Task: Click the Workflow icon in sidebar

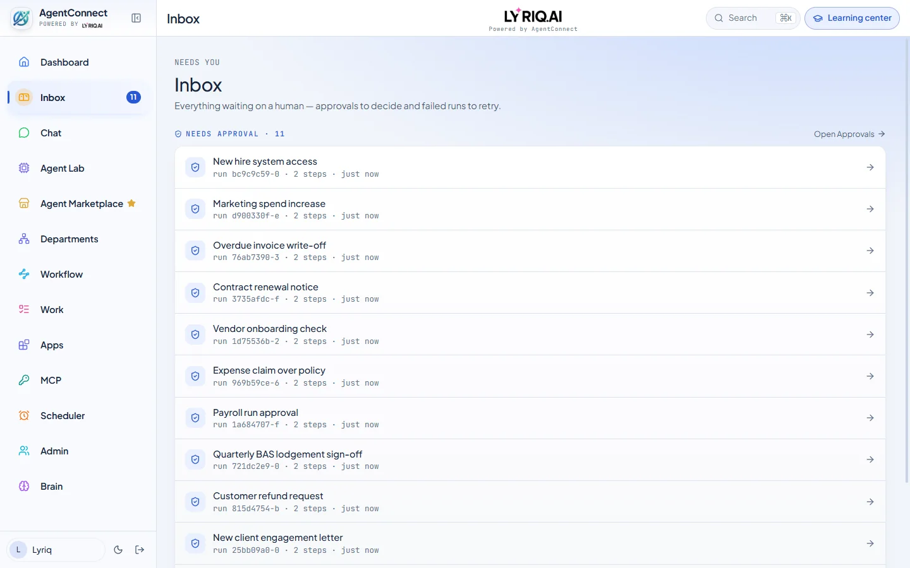Action: [24, 274]
